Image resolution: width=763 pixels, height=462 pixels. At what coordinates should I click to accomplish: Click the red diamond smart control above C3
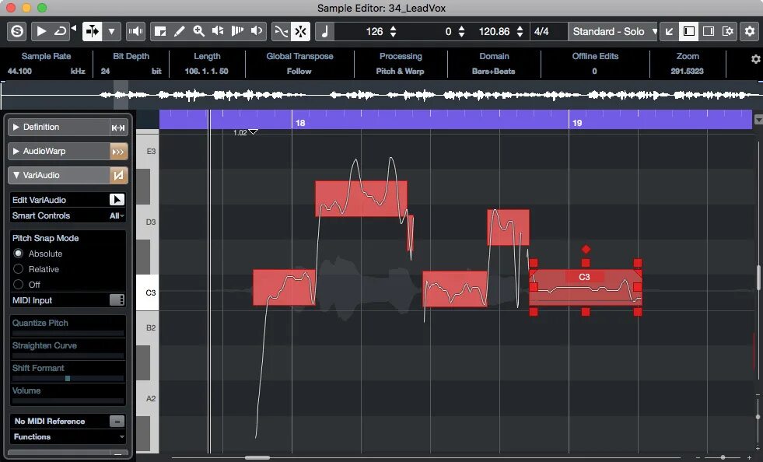pyautogui.click(x=586, y=249)
